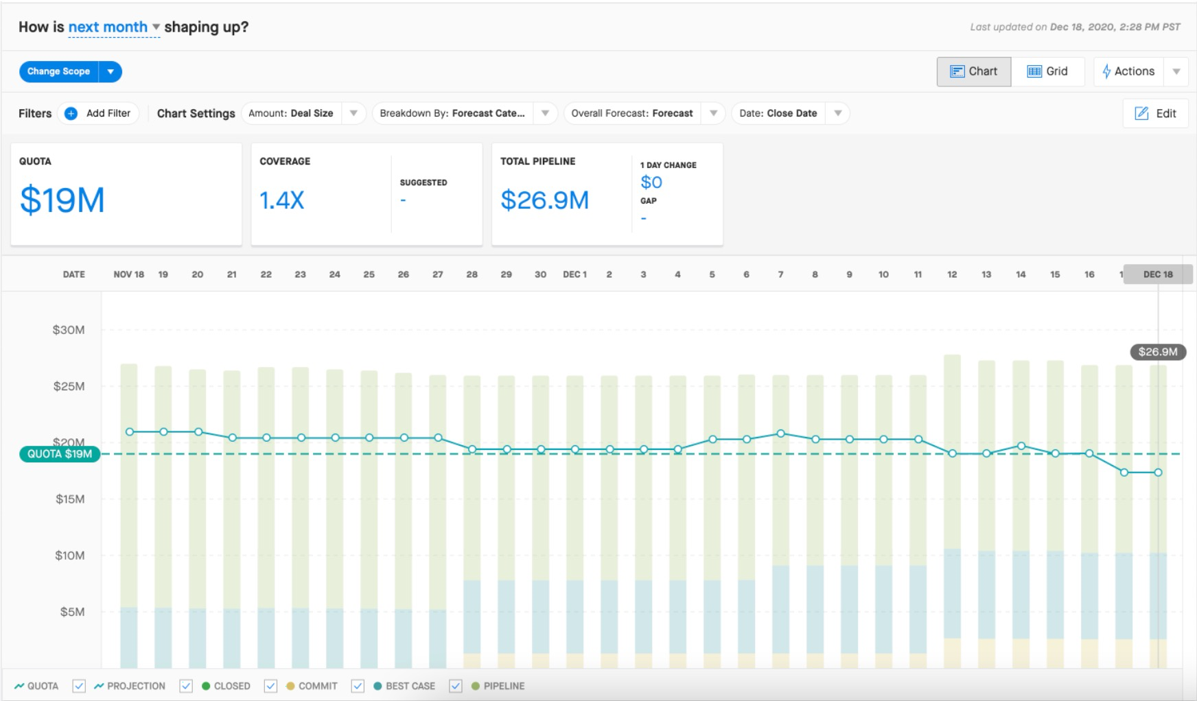Click the Grid view table icon
The image size is (1197, 701).
pyautogui.click(x=1034, y=71)
